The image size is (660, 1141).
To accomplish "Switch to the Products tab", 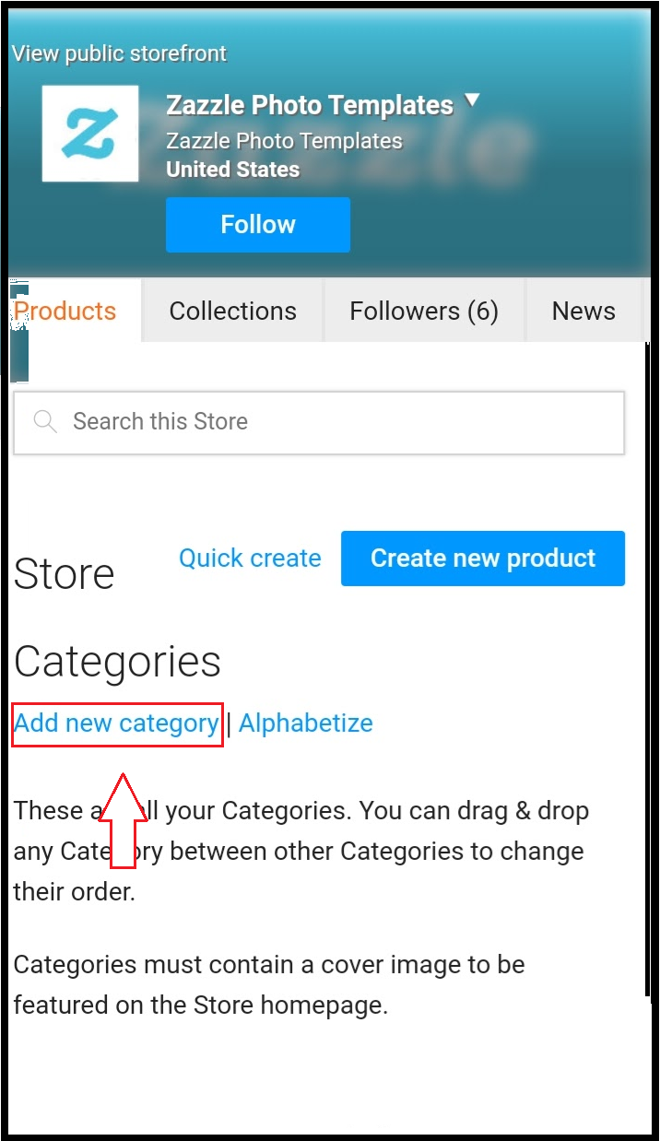I will point(66,311).
